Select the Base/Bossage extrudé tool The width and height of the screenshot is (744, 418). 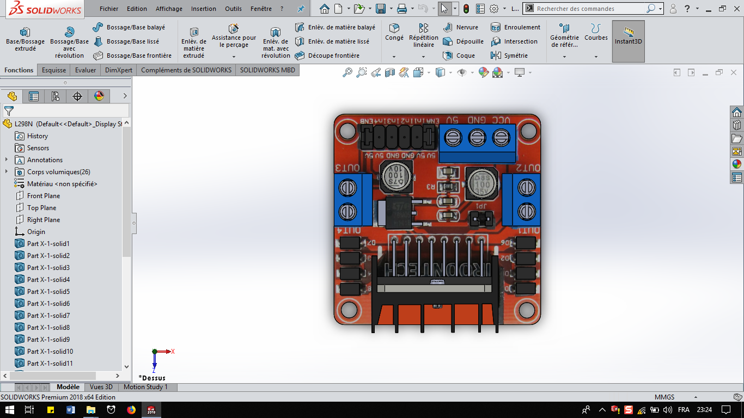[x=25, y=40]
